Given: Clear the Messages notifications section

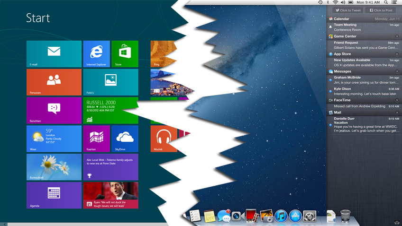Looking at the screenshot, I should coord(397,71).
